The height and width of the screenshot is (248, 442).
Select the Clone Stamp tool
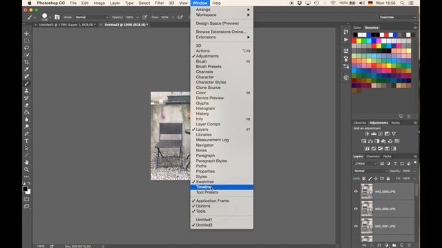coord(26,91)
